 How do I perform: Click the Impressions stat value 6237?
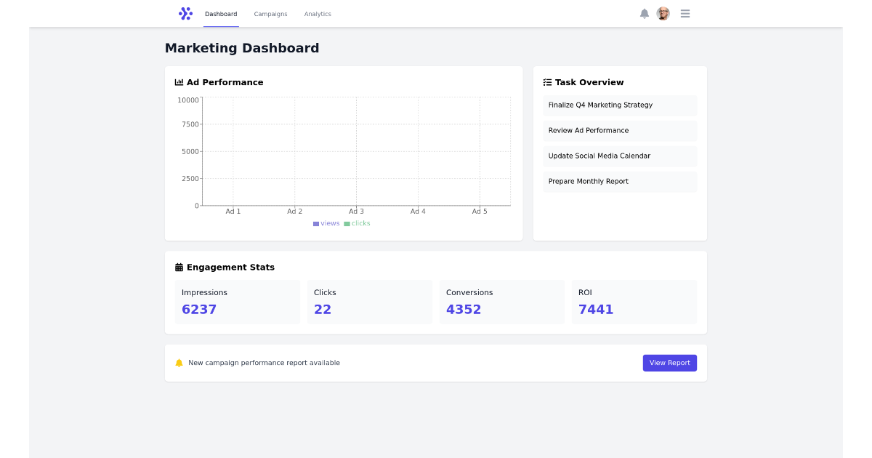[198, 309]
